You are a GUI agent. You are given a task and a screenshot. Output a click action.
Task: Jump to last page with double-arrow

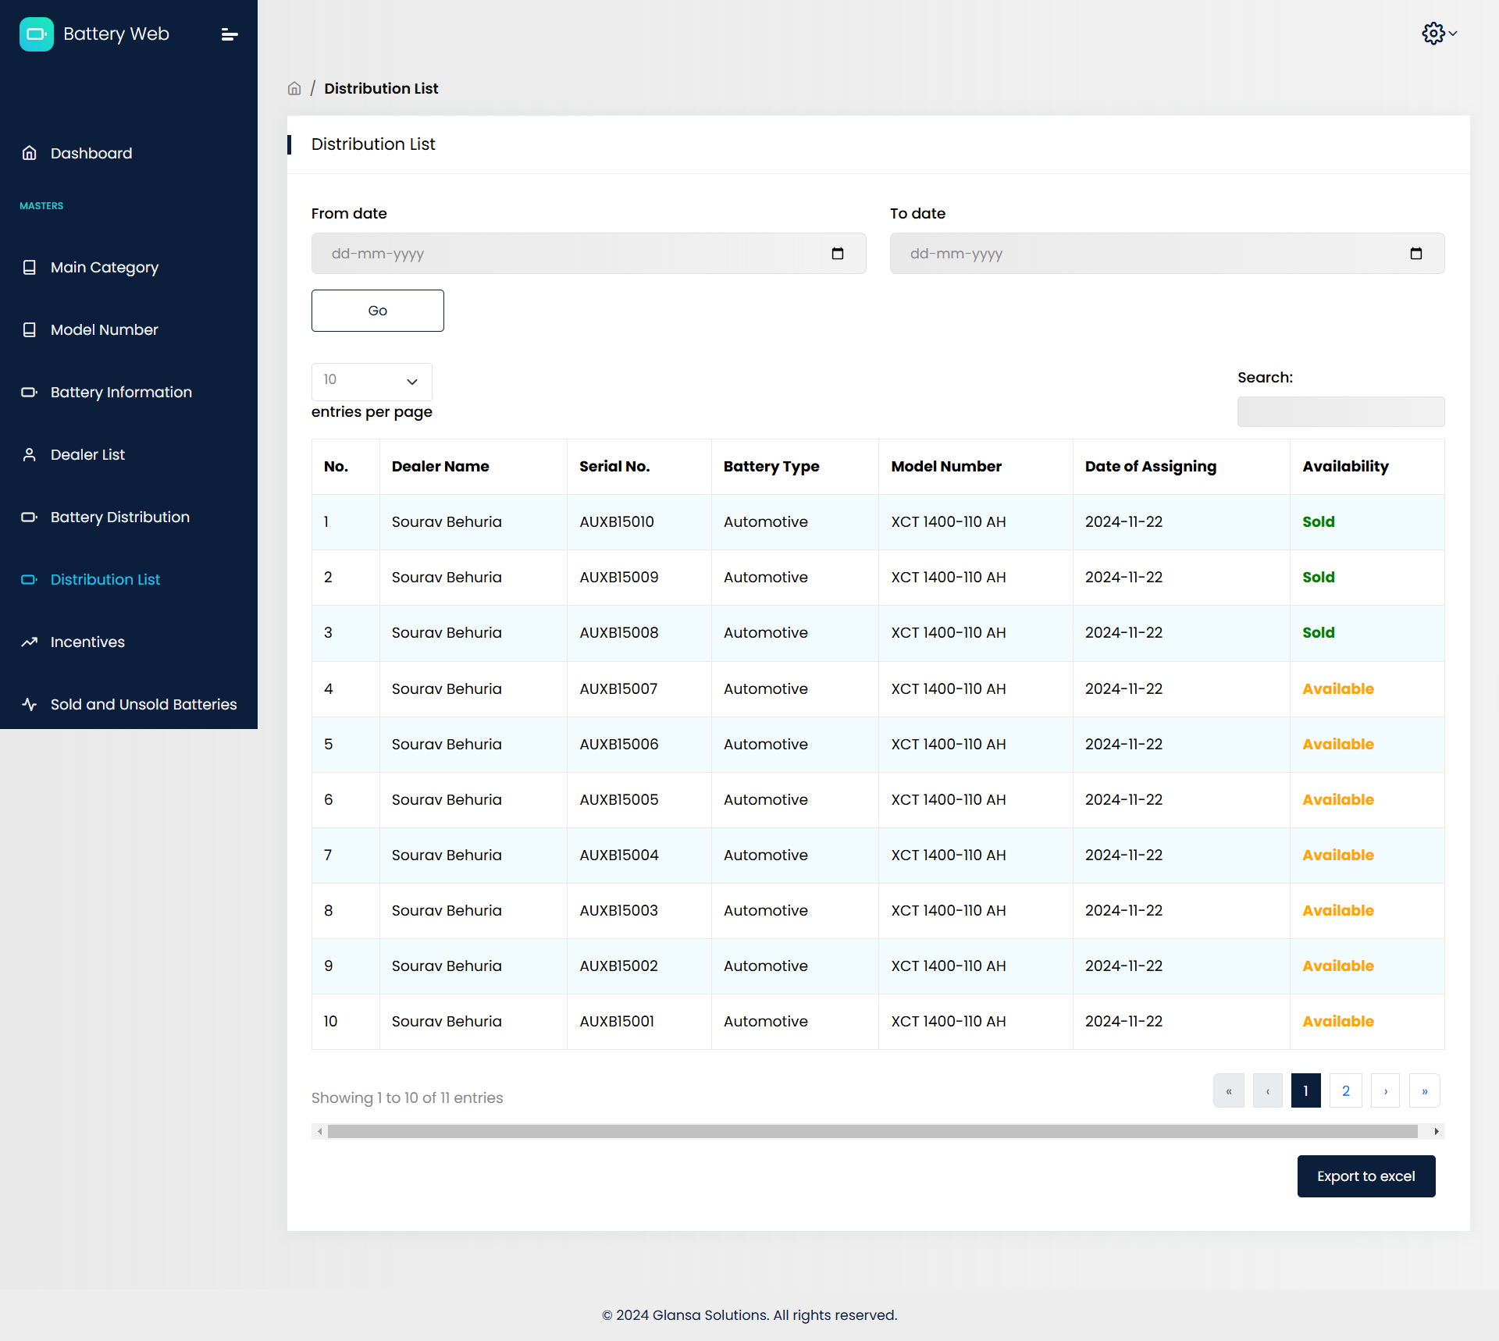(1424, 1091)
